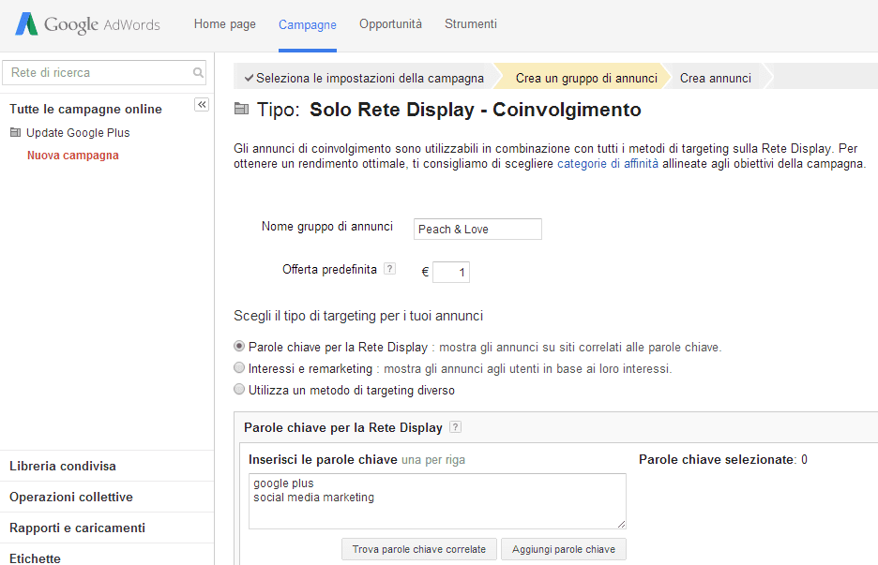Collapse the sidebar with the double-arrow control
Screen dimensions: 878x565
201,105
